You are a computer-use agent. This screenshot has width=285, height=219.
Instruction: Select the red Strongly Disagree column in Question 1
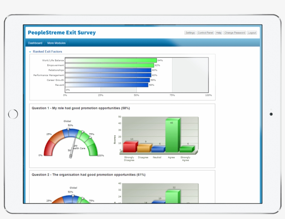129,146
